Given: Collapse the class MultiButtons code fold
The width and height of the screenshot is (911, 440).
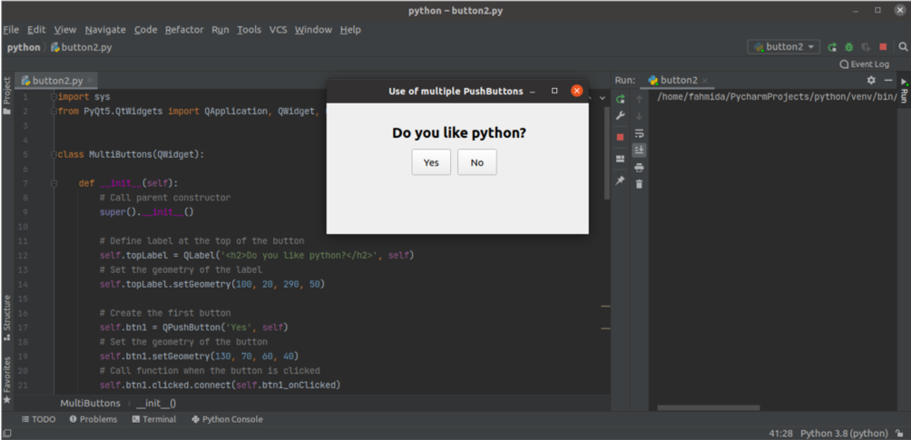Looking at the screenshot, I should [54, 154].
